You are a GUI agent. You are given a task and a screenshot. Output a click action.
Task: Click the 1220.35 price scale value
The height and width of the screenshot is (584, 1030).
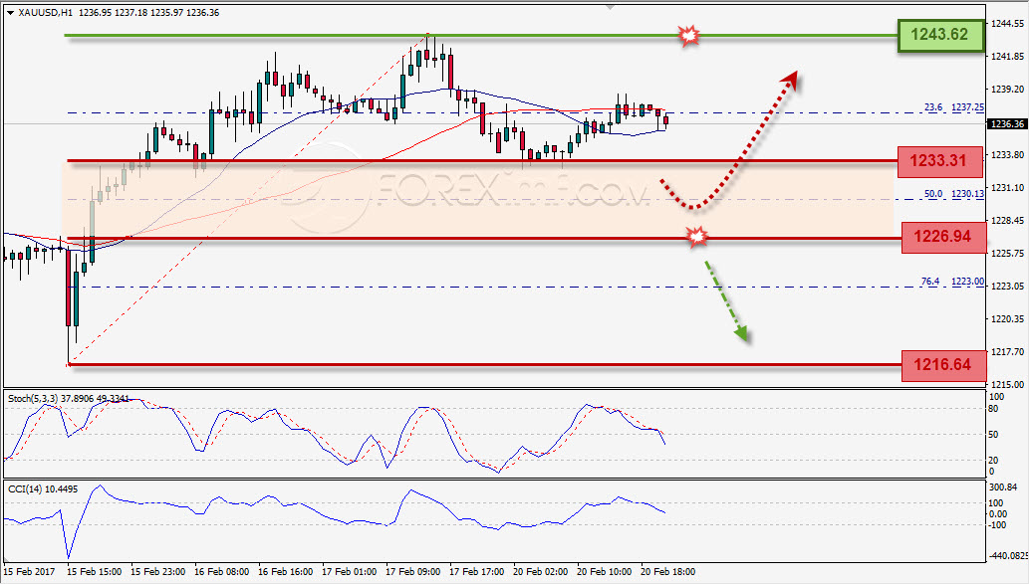(x=1008, y=319)
